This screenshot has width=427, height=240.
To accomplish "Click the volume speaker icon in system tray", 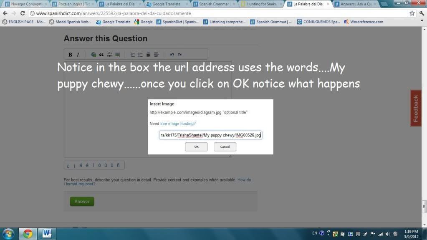I will coord(388,234).
